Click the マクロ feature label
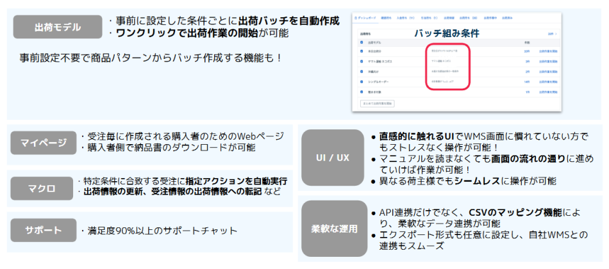609x269 pixels. (42, 188)
